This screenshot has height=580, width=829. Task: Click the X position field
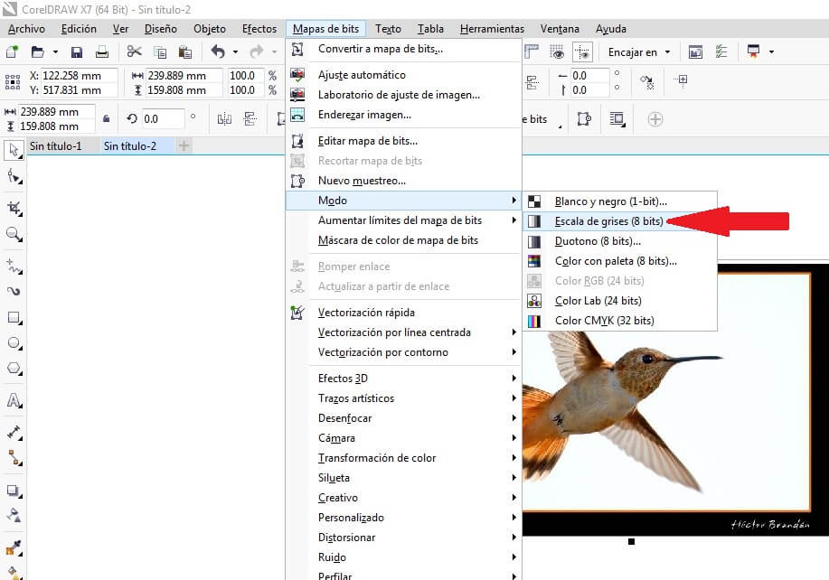coord(80,76)
